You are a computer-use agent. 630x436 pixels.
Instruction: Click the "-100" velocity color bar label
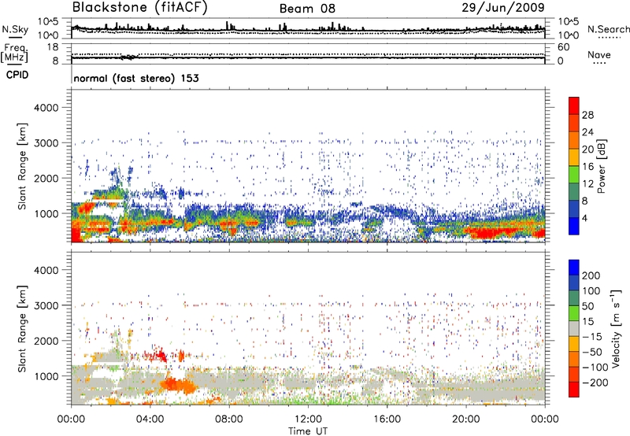point(595,368)
